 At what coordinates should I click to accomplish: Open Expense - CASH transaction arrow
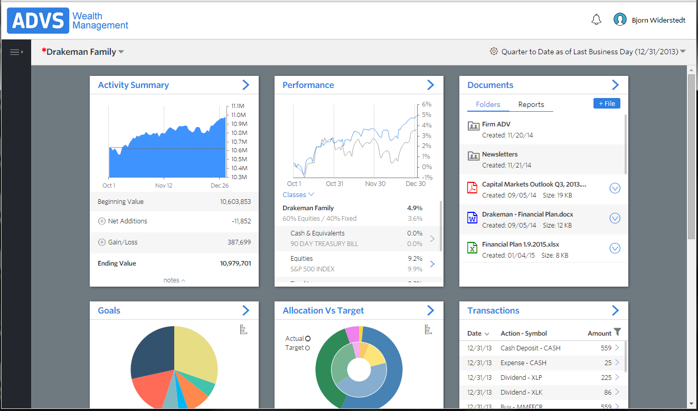tap(617, 363)
